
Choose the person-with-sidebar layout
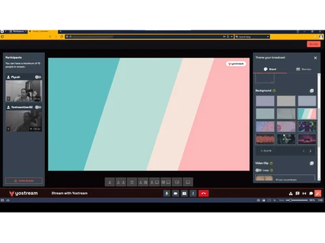143,182
